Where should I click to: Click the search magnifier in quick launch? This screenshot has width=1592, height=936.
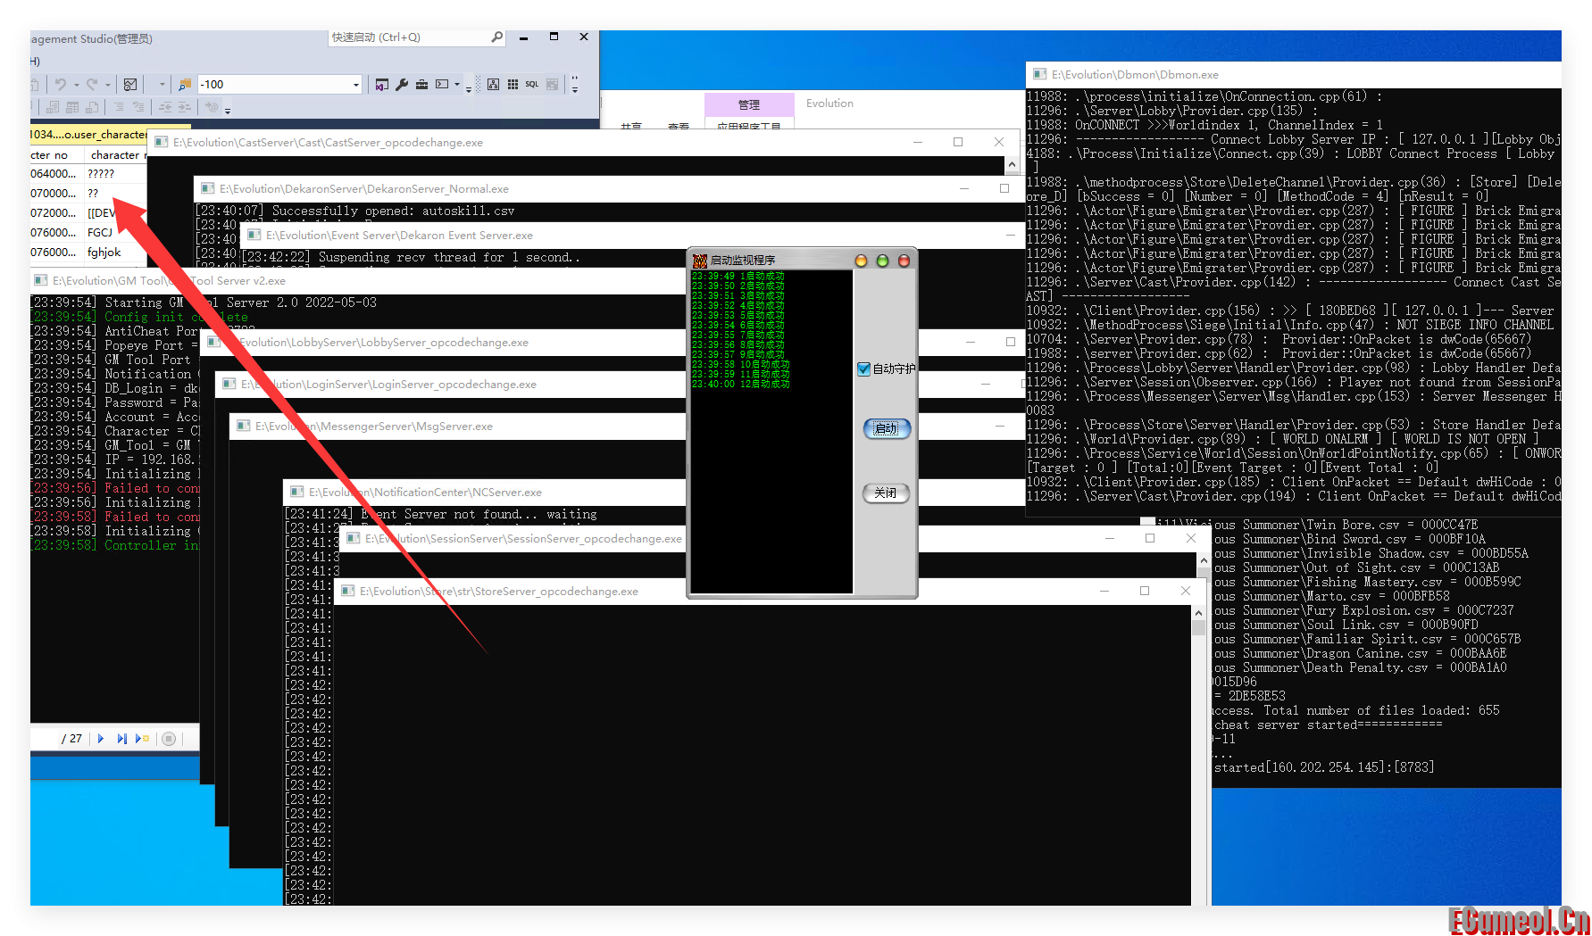click(497, 37)
